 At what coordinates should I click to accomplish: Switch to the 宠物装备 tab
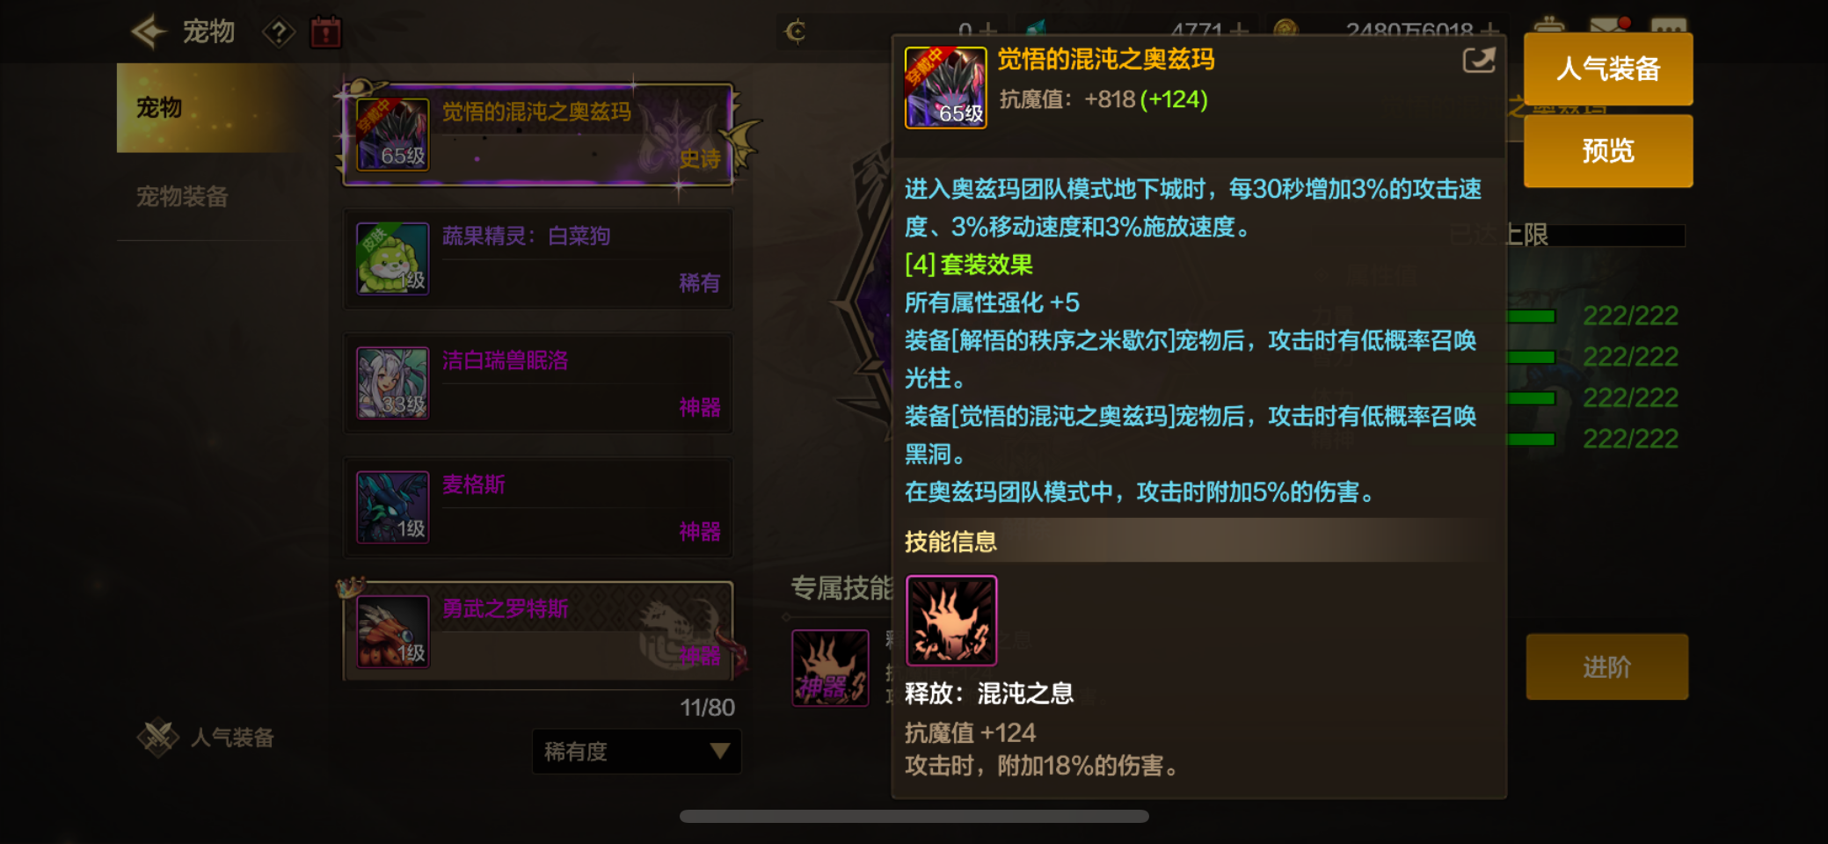click(182, 196)
